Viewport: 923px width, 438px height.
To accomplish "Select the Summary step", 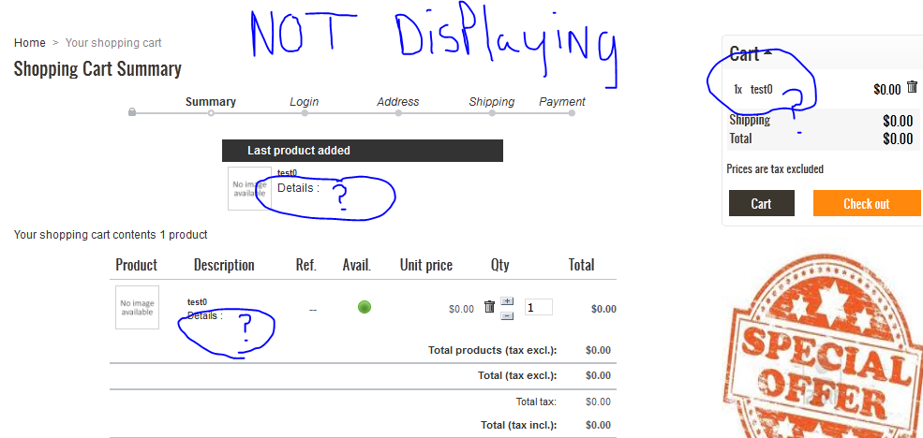I will (x=211, y=102).
